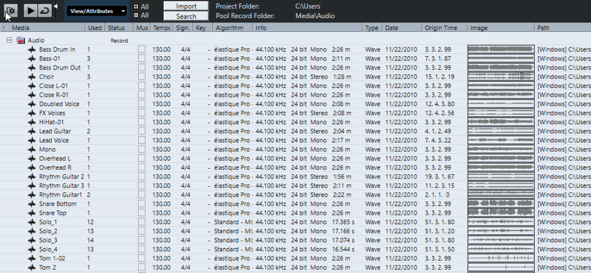Click the FX Voices audio icon

pos(32,112)
